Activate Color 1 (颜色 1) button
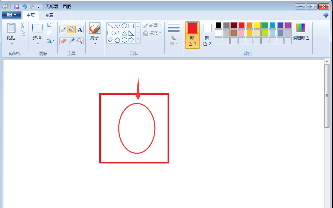333x208 pixels. 192,35
